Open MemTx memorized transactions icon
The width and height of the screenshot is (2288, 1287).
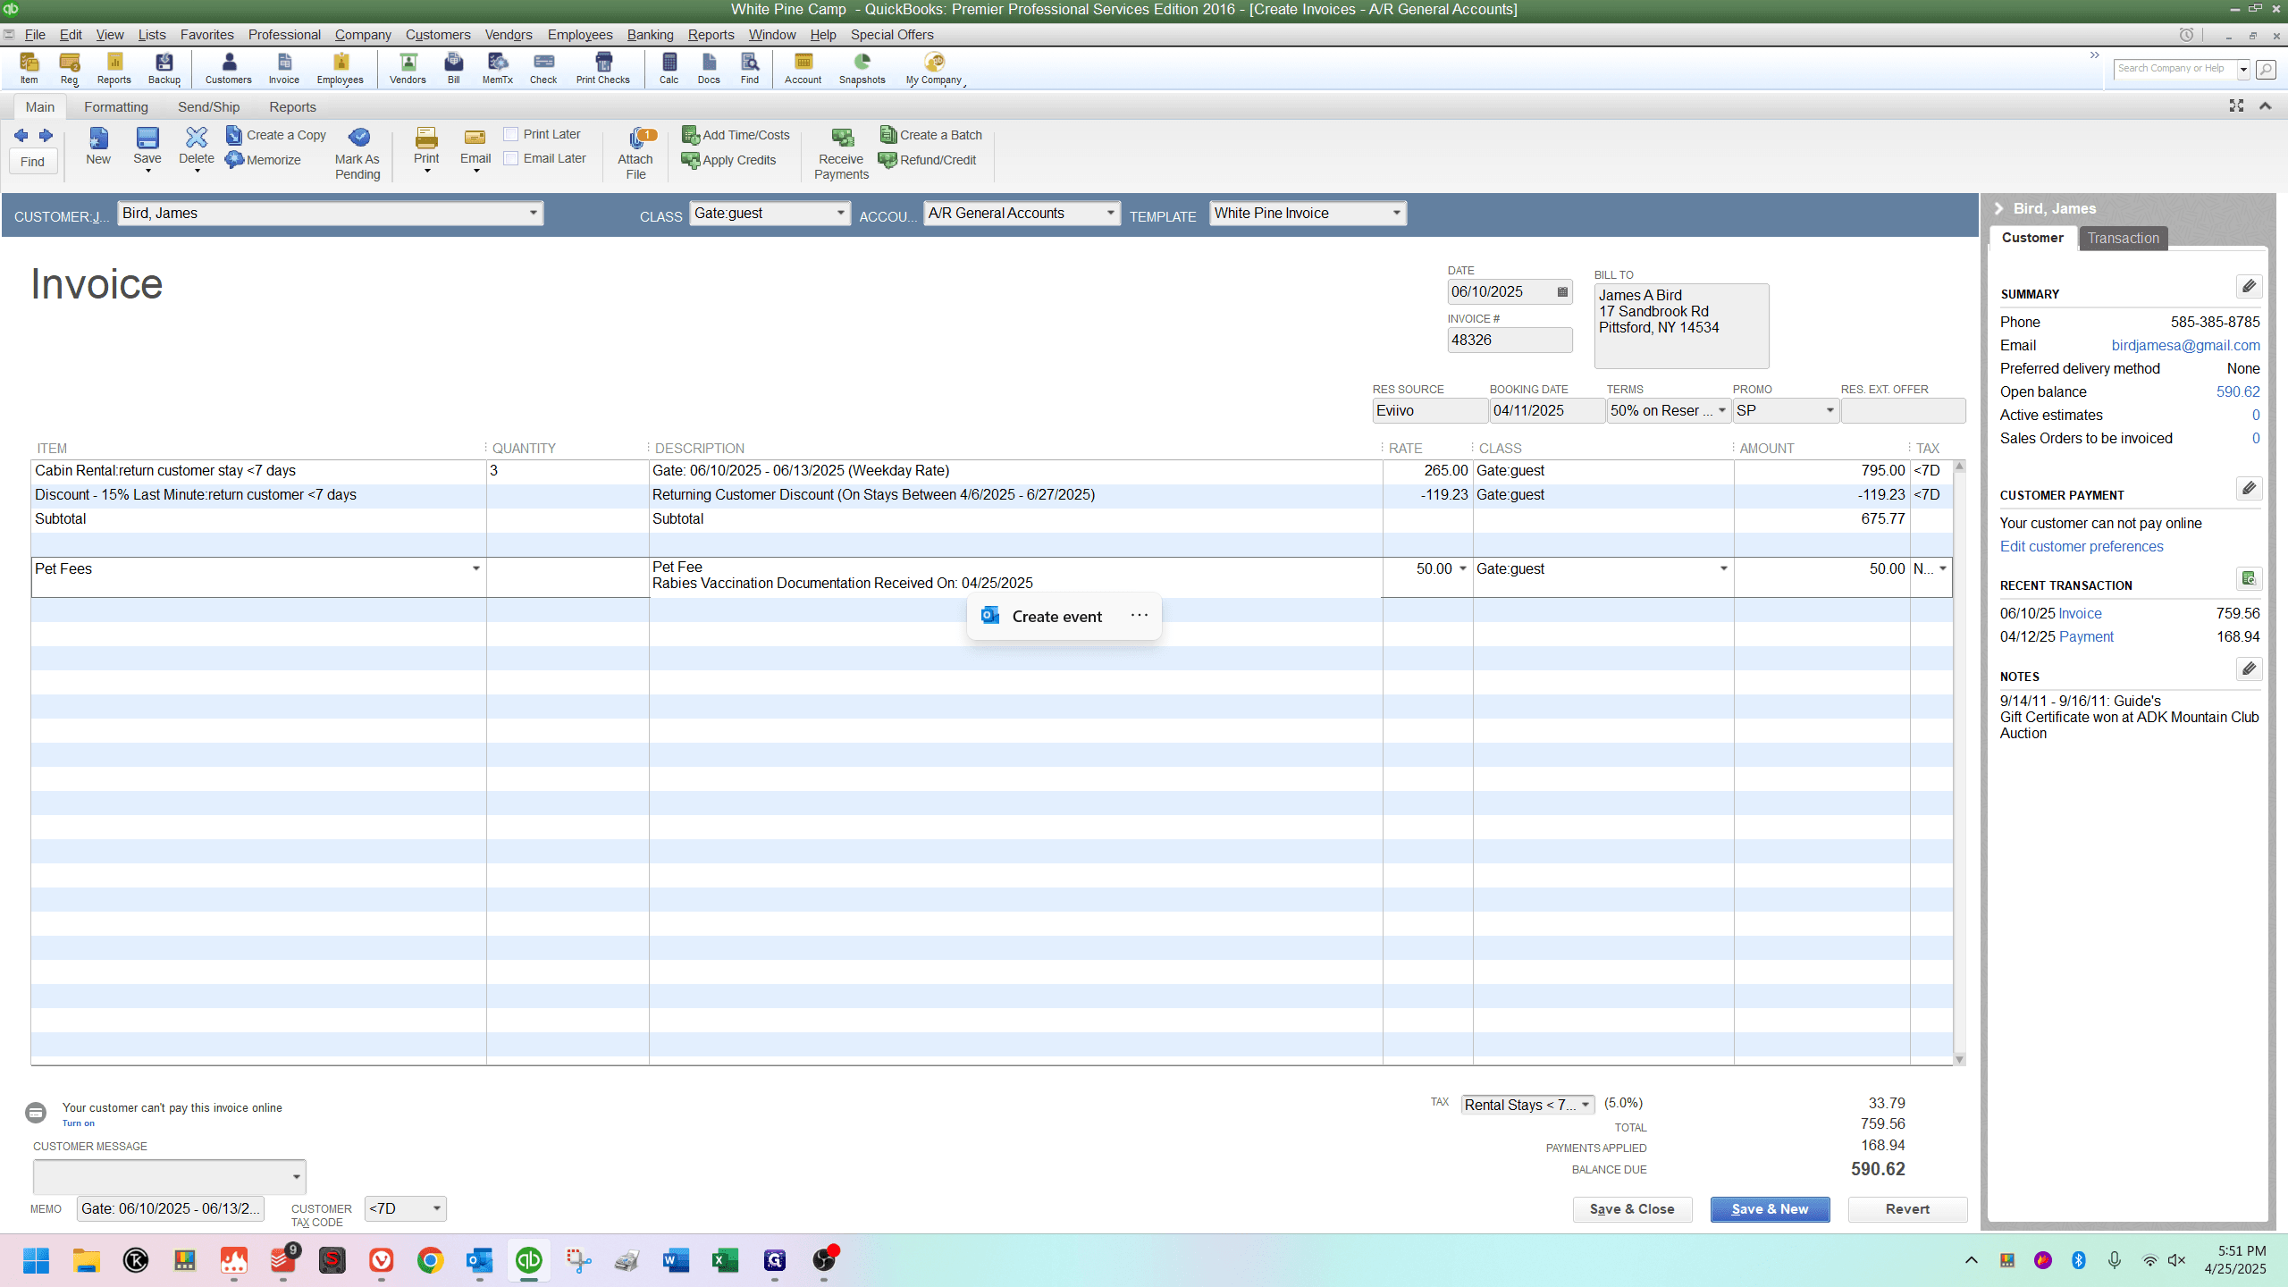pyautogui.click(x=498, y=68)
